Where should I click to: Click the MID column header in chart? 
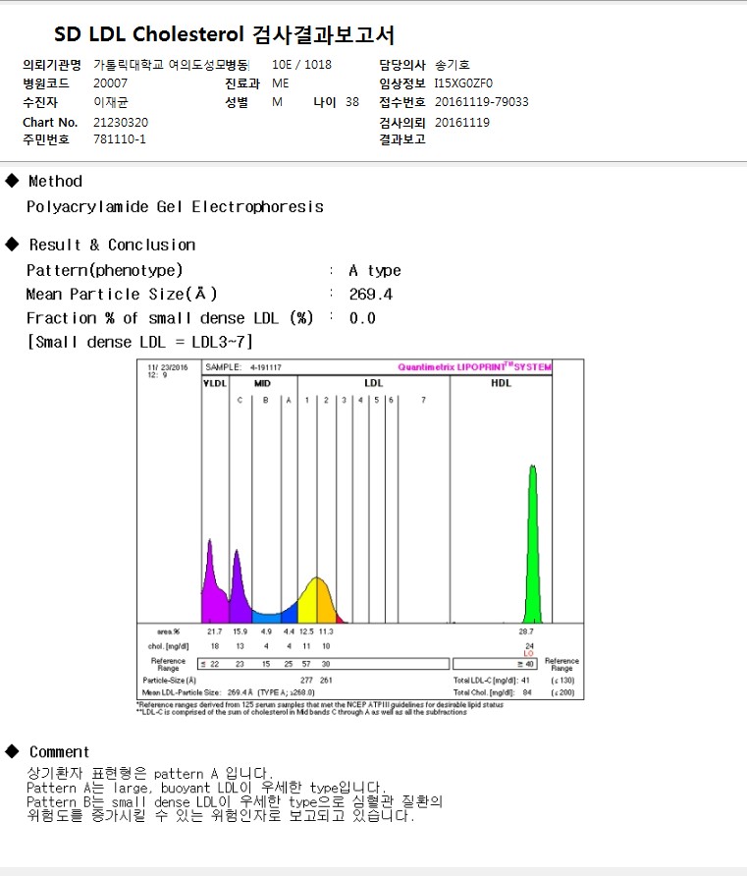tap(262, 383)
